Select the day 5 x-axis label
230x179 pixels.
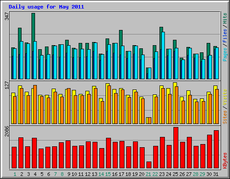pos(42,174)
